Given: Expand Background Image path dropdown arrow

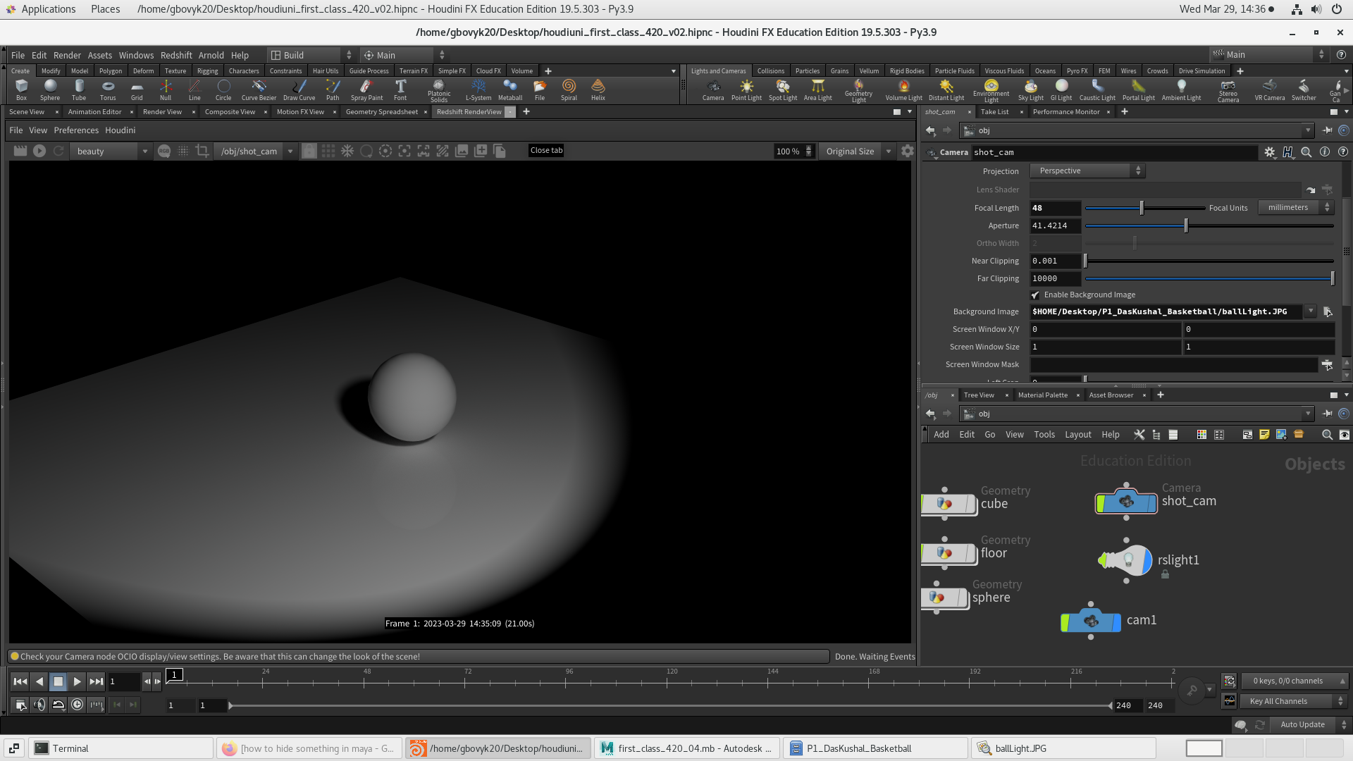Looking at the screenshot, I should tap(1311, 311).
